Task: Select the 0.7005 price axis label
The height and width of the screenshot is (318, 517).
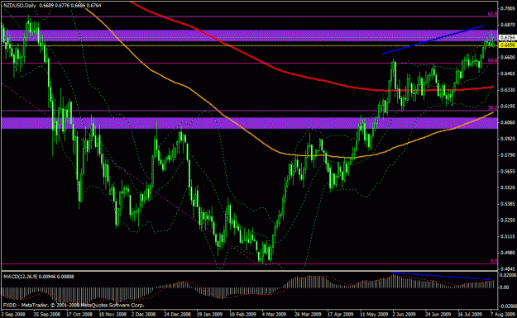Action: [508, 8]
